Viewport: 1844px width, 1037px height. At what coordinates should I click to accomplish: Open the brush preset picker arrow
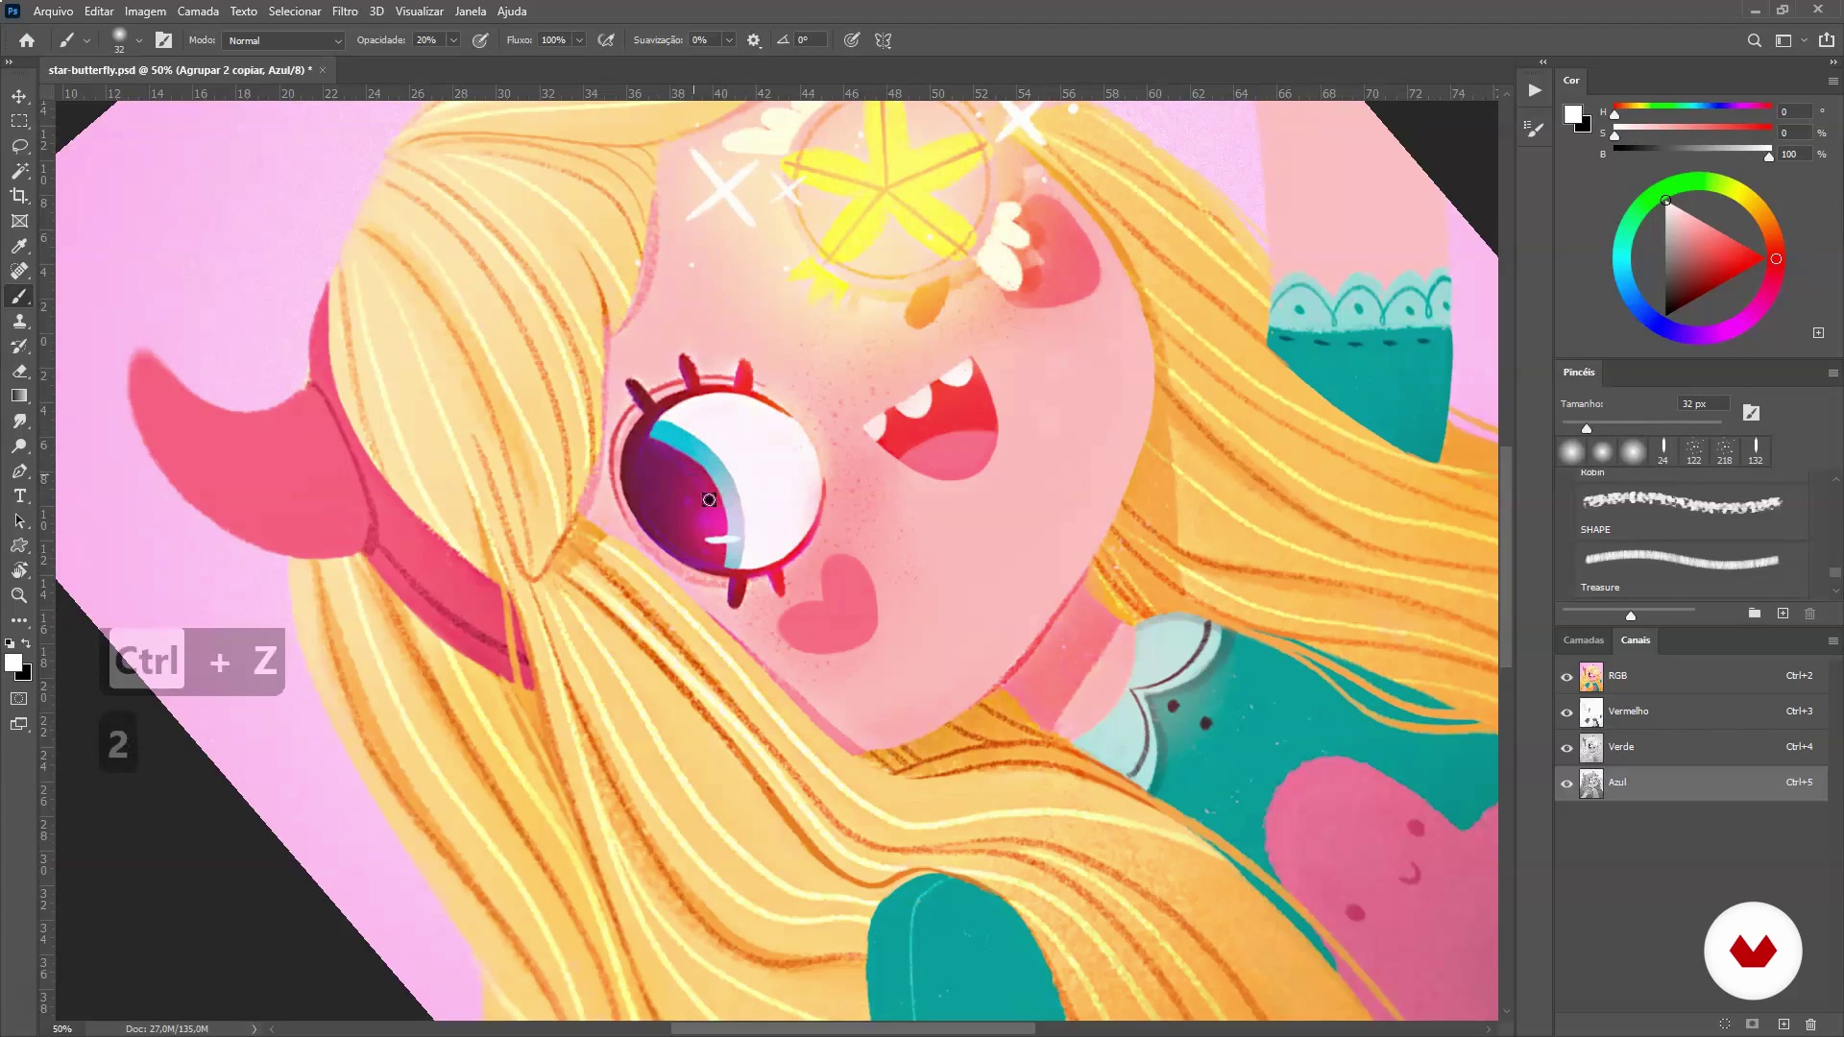pos(139,40)
